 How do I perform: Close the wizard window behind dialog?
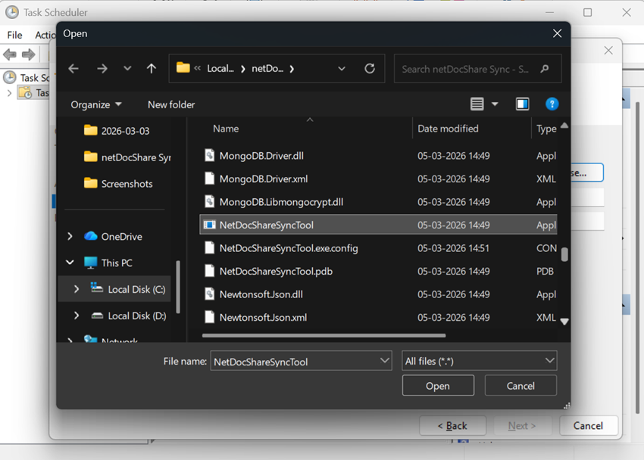point(608,51)
